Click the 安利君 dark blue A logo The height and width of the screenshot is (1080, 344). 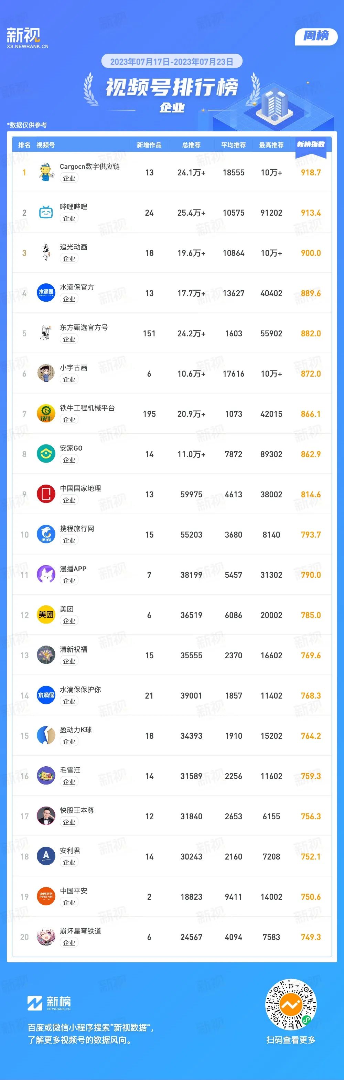click(x=46, y=856)
